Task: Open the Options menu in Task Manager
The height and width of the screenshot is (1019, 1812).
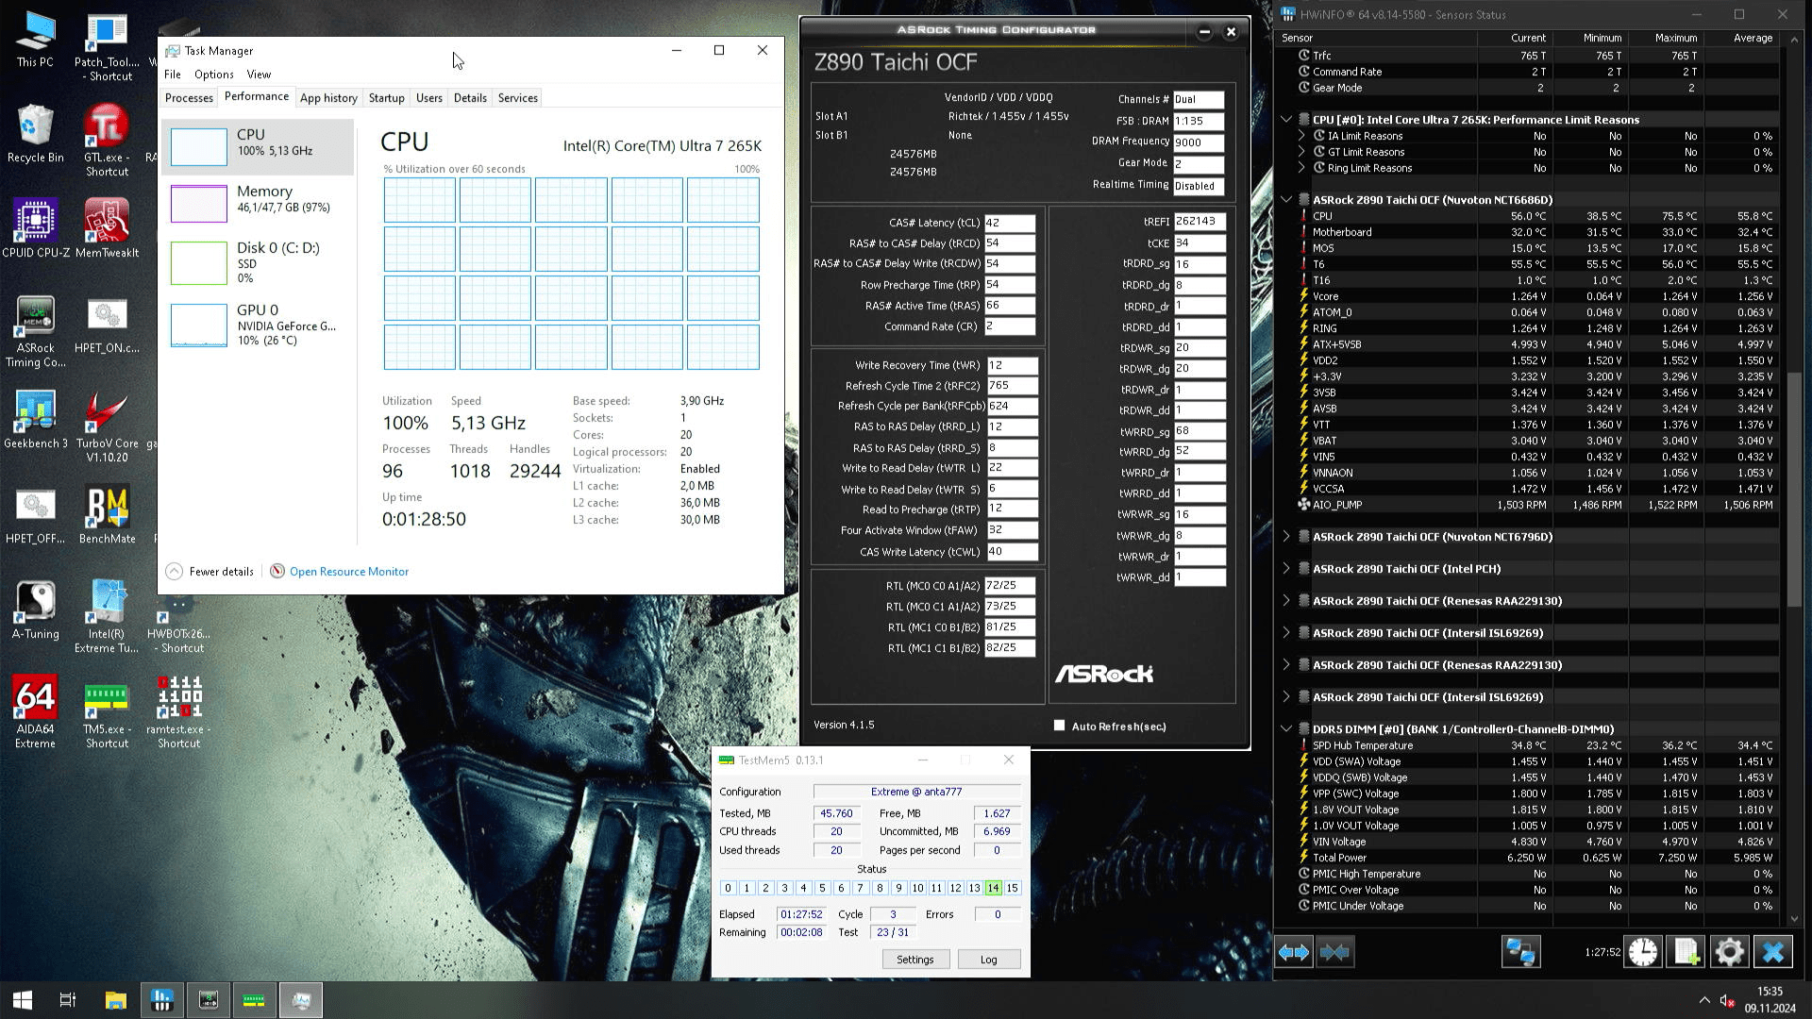Action: tap(213, 75)
